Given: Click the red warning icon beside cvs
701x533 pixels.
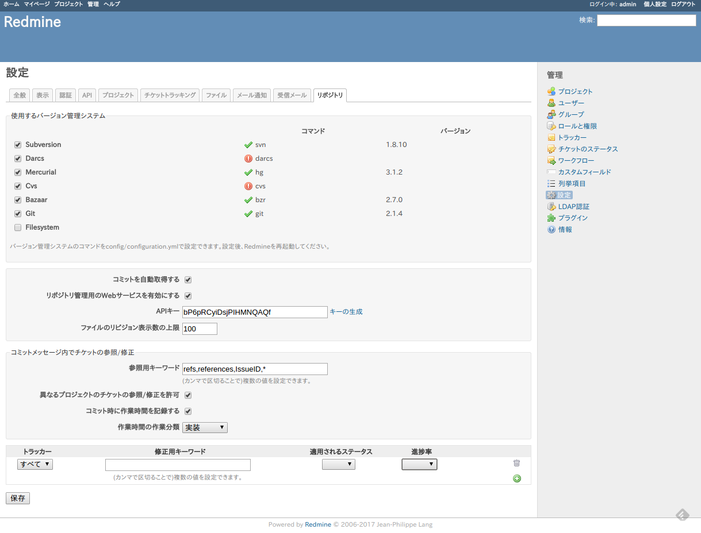Looking at the screenshot, I should 248,186.
